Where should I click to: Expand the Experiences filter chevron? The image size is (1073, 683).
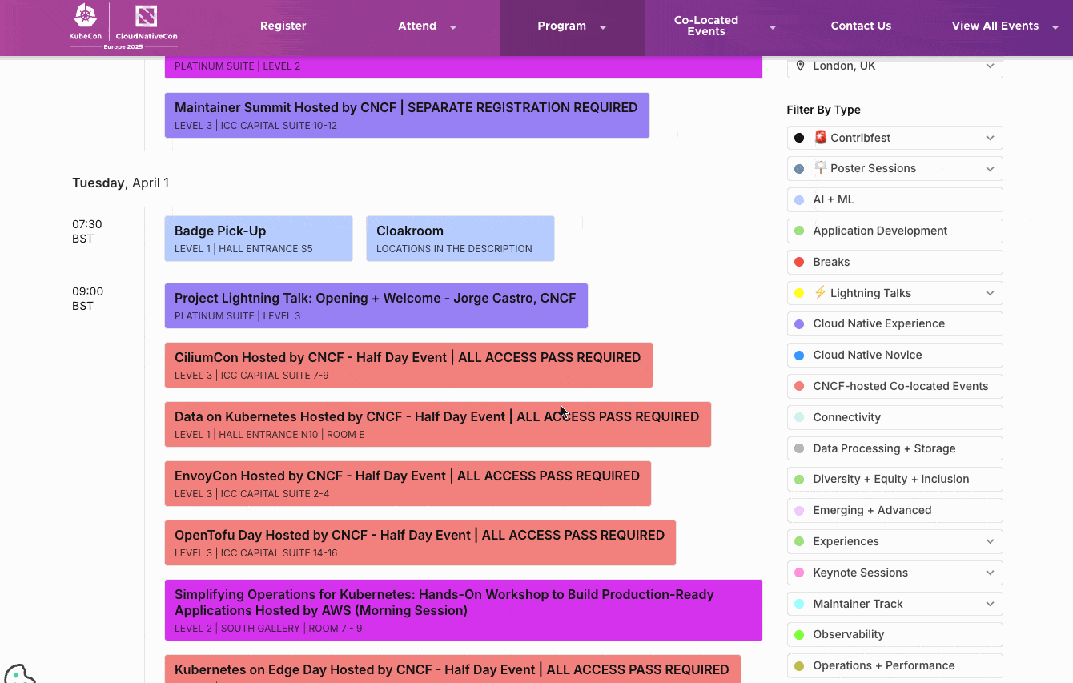(990, 541)
